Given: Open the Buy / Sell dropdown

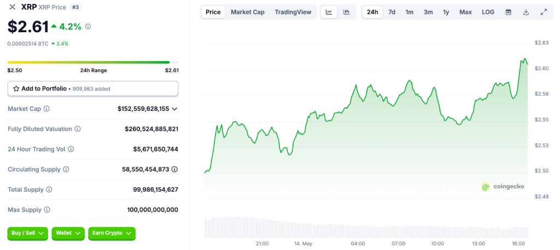Looking at the screenshot, I should click(27, 233).
